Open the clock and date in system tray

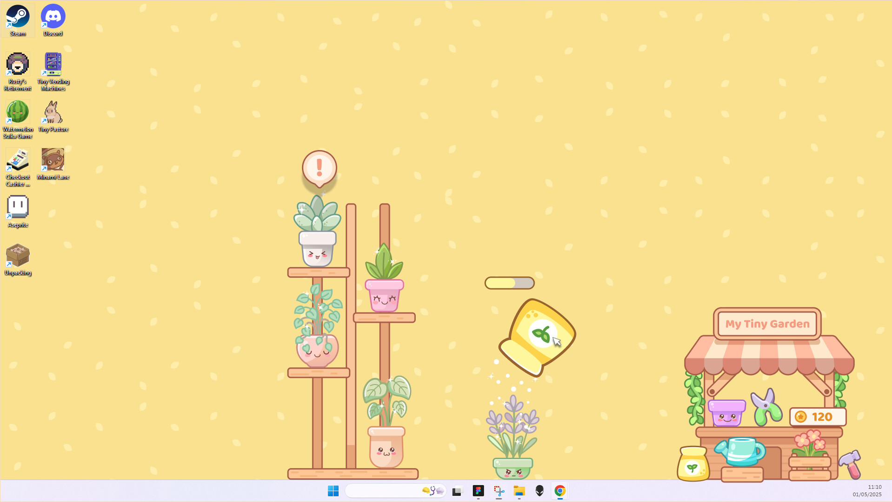coord(868,491)
